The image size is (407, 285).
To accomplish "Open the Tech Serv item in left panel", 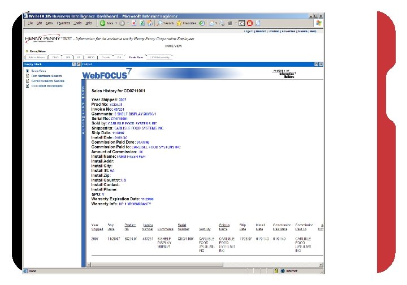I will click(x=38, y=71).
